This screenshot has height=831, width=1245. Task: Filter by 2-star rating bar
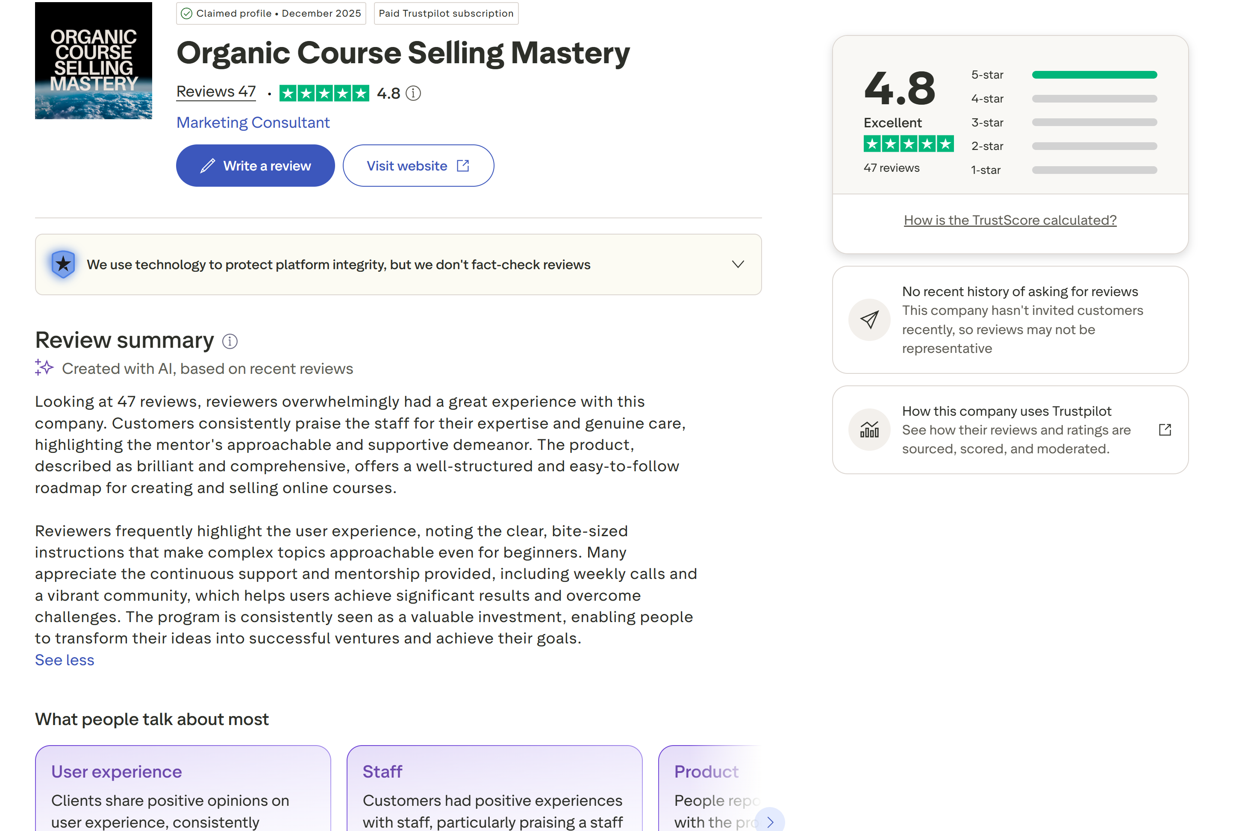pos(1094,146)
